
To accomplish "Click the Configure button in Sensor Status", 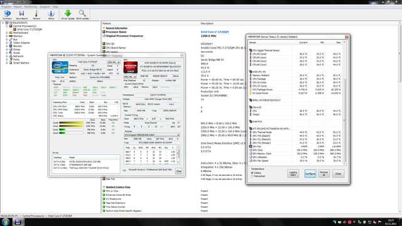I will (310, 173).
